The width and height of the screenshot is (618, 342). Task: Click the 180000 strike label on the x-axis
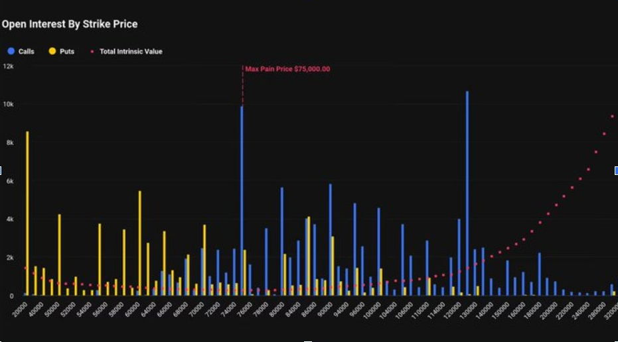click(x=532, y=310)
